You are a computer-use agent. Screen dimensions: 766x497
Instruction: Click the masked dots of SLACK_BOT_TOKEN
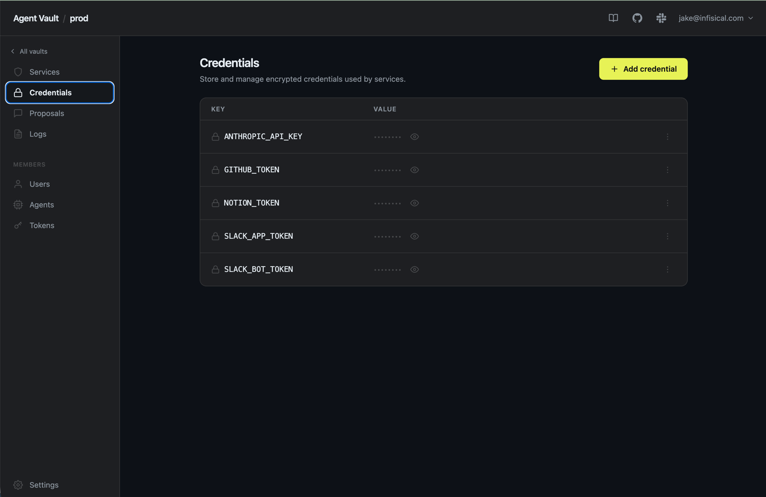coord(388,270)
